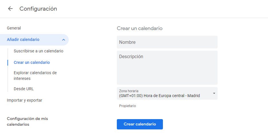Click the Propietario label
This screenshot has height=134, width=268.
coord(127,106)
